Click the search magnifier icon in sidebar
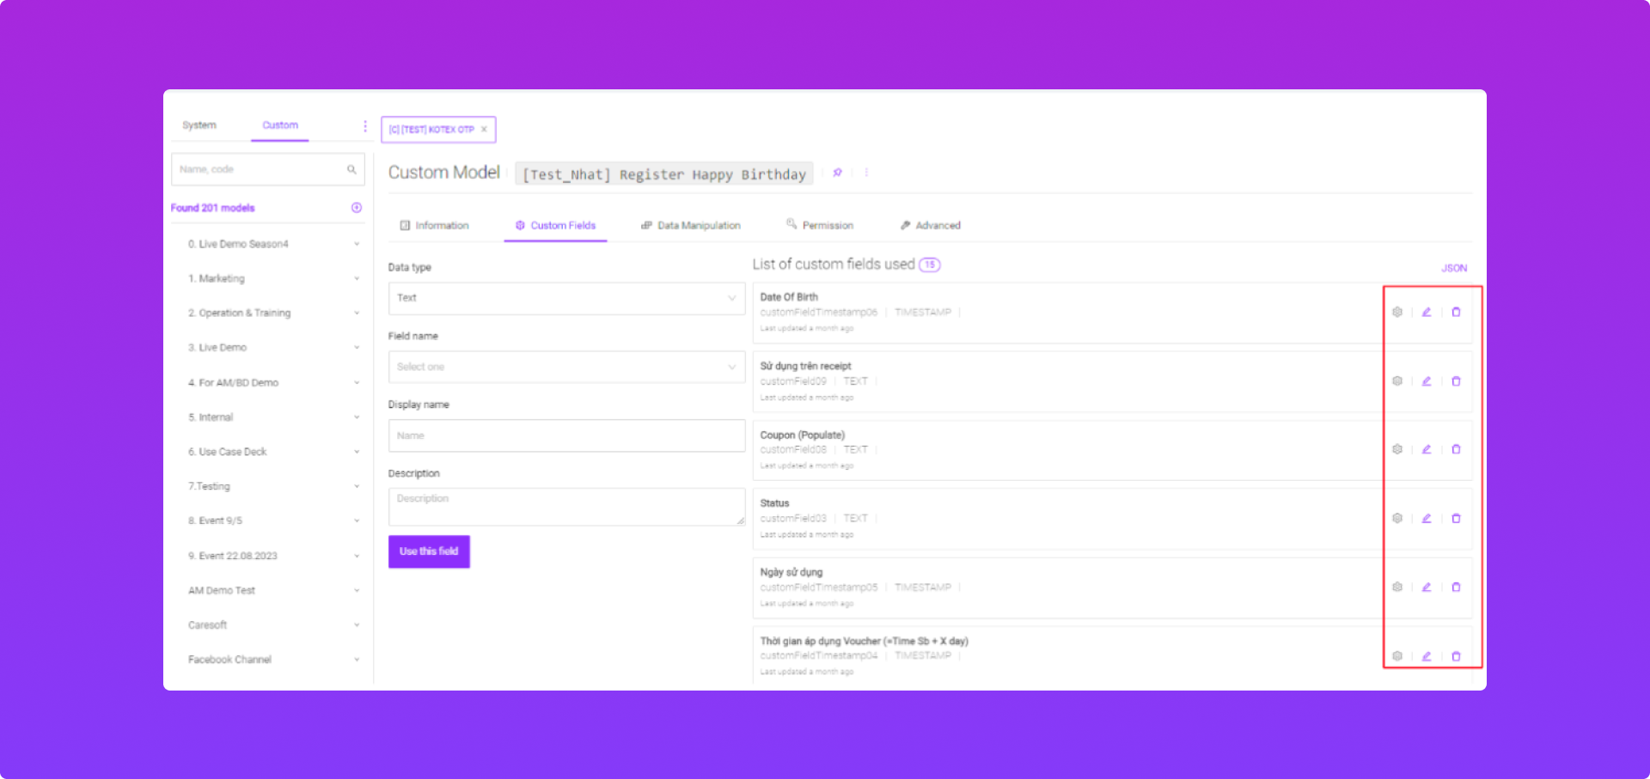Viewport: 1650px width, 779px height. pos(351,169)
